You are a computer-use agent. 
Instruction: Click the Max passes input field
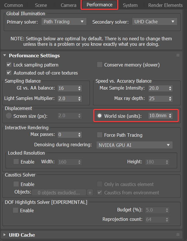coord(67,134)
